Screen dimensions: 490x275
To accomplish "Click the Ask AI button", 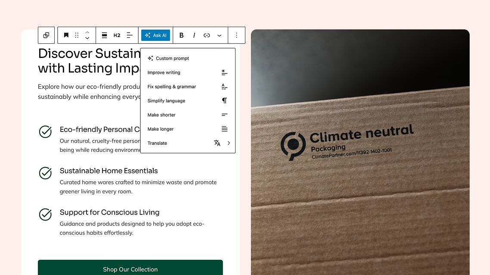I will (x=156, y=35).
